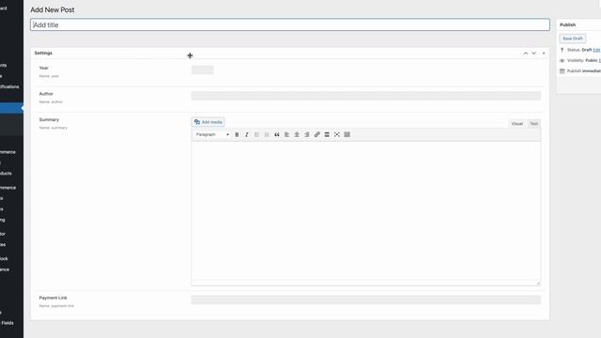Toggle italic formatting in Summary editor

[247, 134]
